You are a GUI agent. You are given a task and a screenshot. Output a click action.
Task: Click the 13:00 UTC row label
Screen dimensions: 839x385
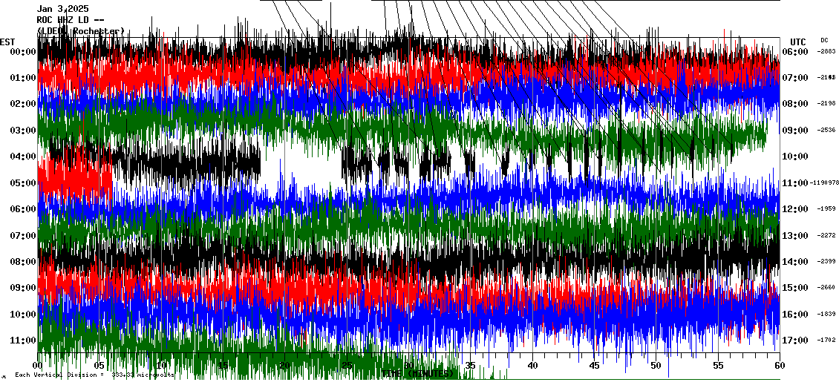pyautogui.click(x=794, y=236)
